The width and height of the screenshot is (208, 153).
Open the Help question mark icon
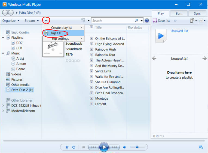[x=147, y=20]
